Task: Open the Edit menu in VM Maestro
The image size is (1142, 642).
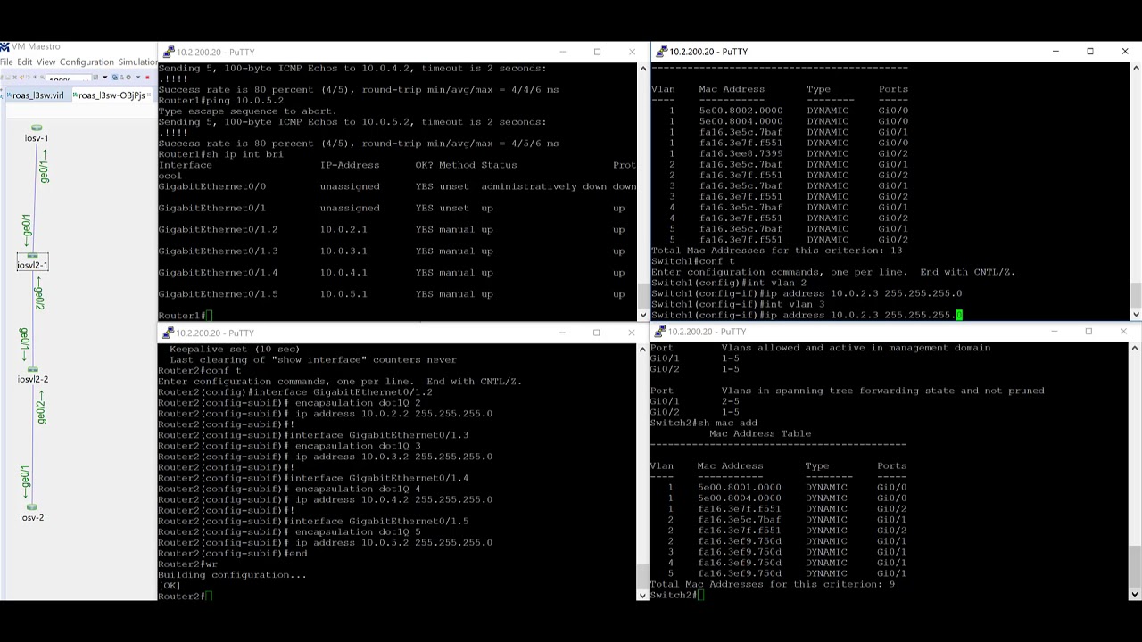Action: click(25, 62)
